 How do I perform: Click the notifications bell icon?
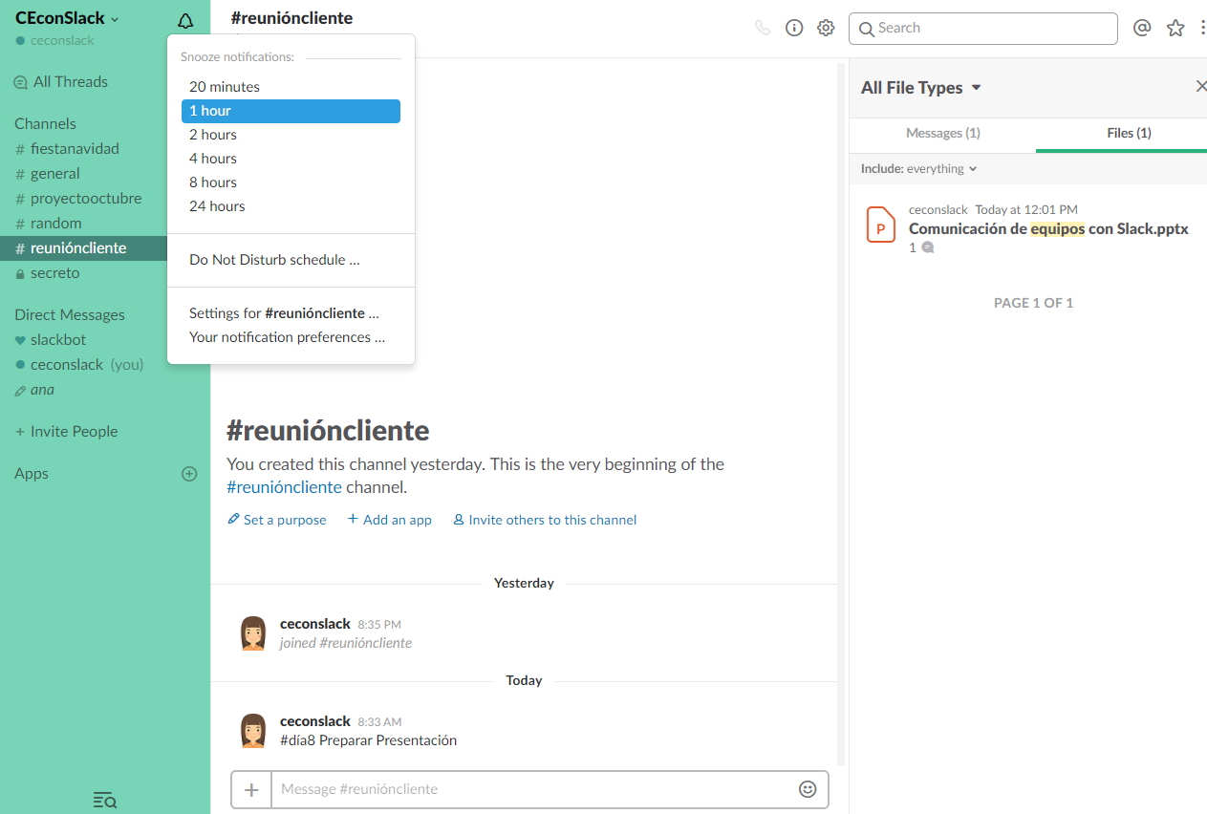[185, 21]
